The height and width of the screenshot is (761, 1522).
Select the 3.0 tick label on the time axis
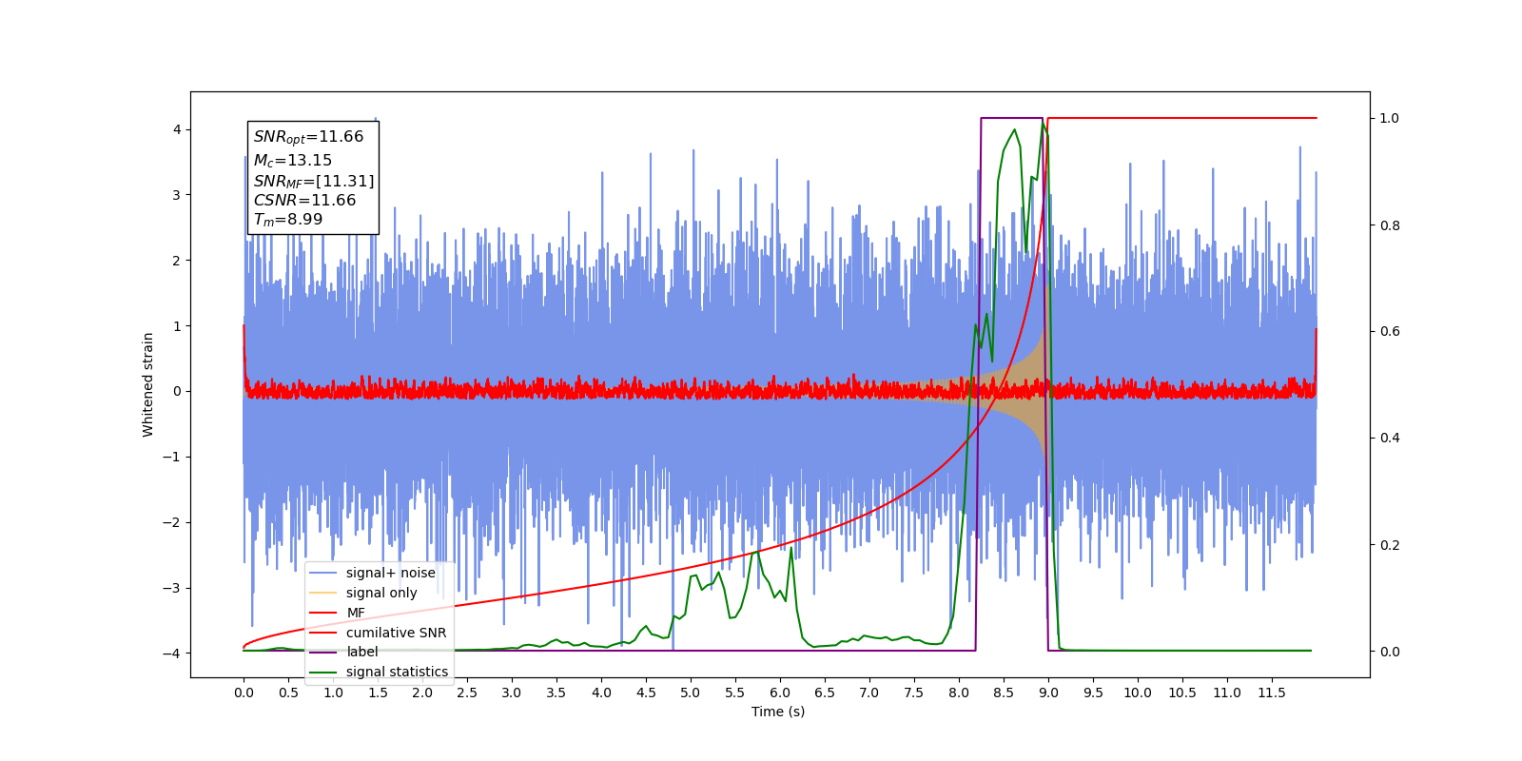pyautogui.click(x=512, y=693)
